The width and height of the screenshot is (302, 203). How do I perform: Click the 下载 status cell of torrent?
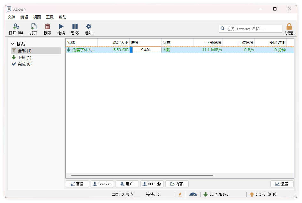click(x=166, y=50)
